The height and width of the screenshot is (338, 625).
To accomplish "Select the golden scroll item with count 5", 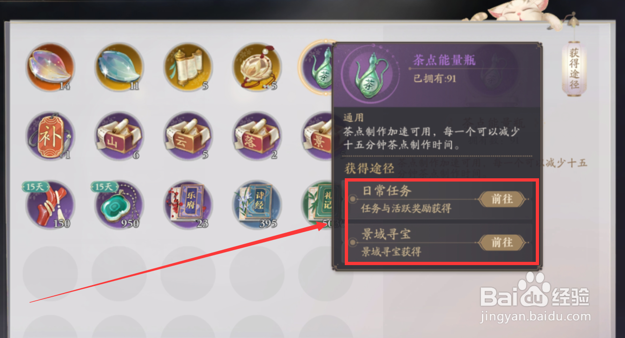I will tap(188, 67).
